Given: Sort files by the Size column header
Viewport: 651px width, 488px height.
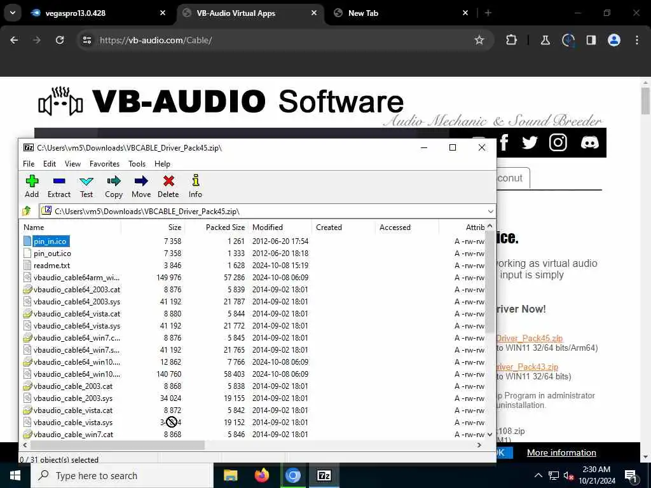Looking at the screenshot, I should tap(153, 227).
